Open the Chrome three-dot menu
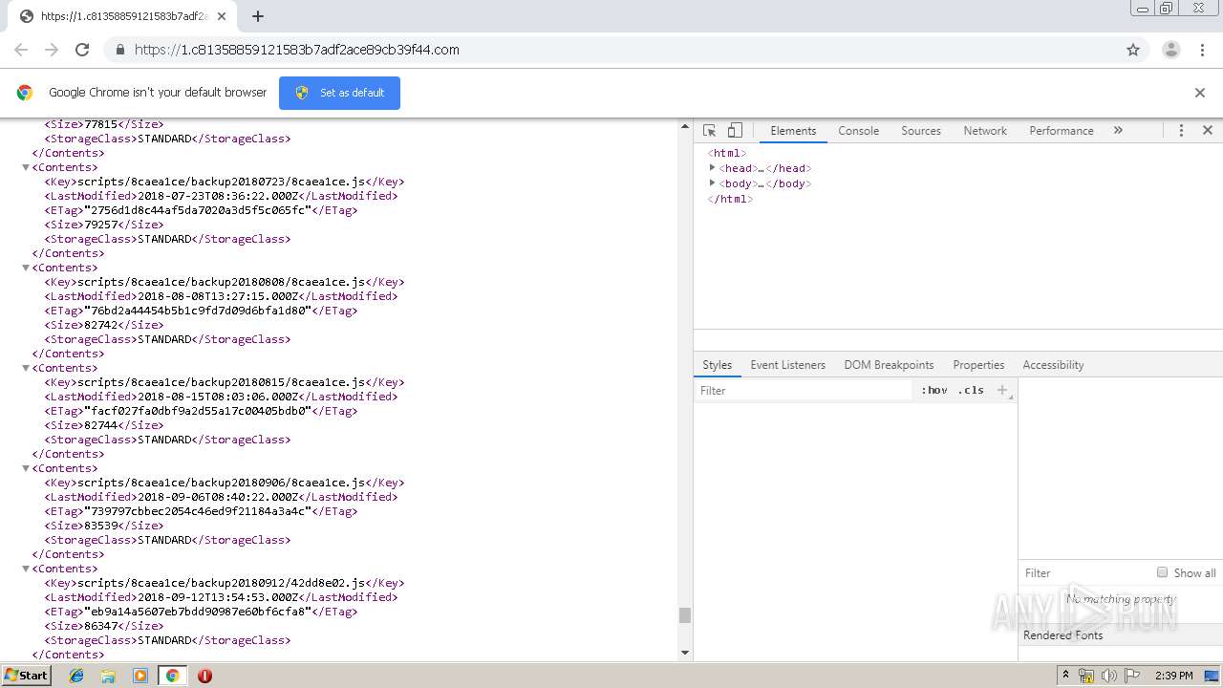1223x688 pixels. click(x=1203, y=50)
